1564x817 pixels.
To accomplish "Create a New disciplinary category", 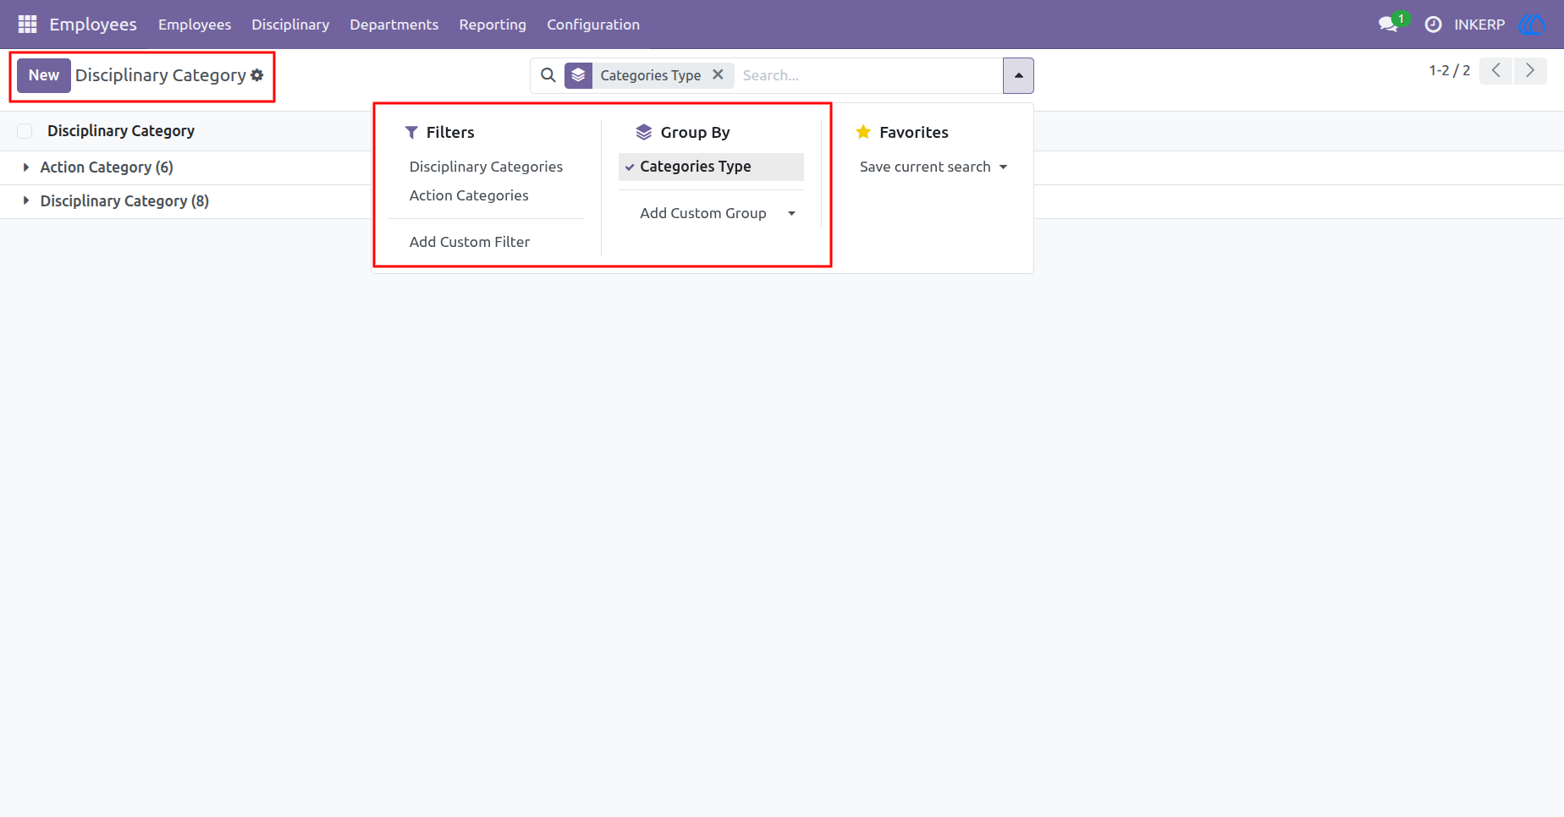I will [x=44, y=75].
